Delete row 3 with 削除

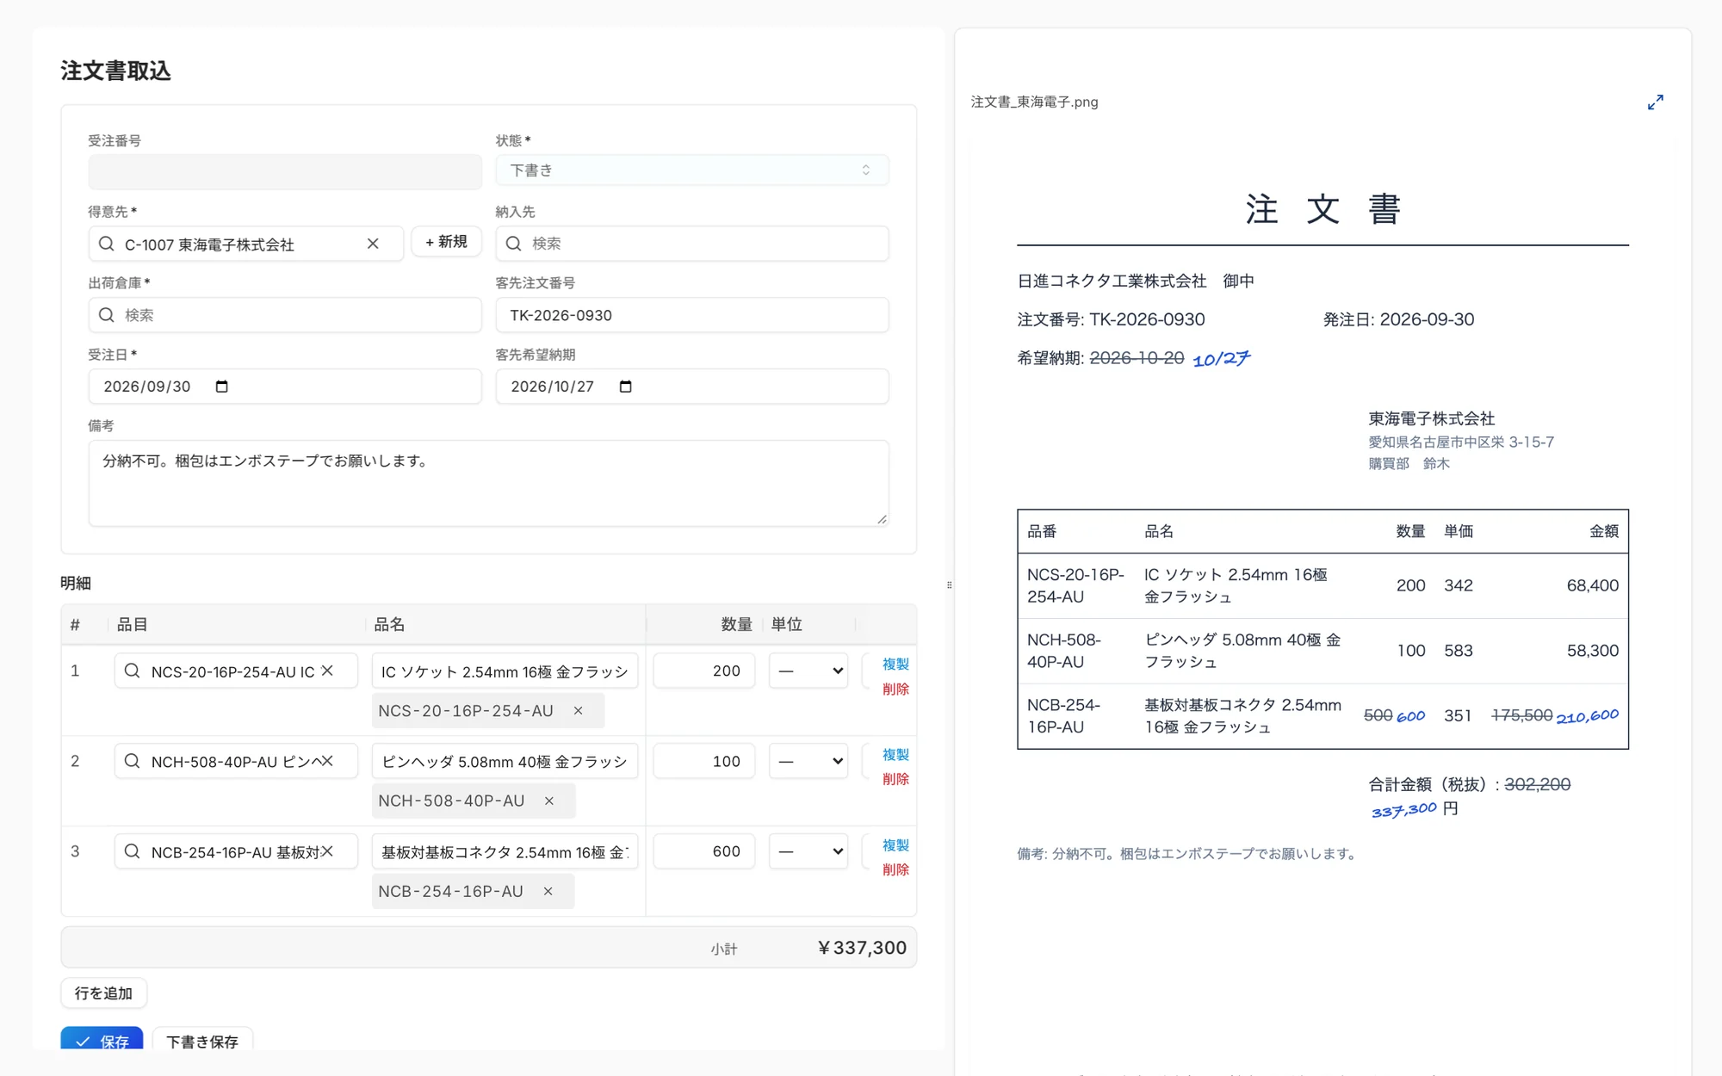pos(895,869)
